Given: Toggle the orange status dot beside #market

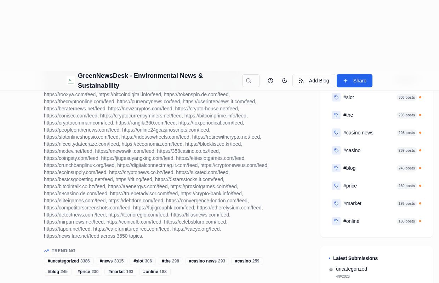Looking at the screenshot, I should [420, 203].
